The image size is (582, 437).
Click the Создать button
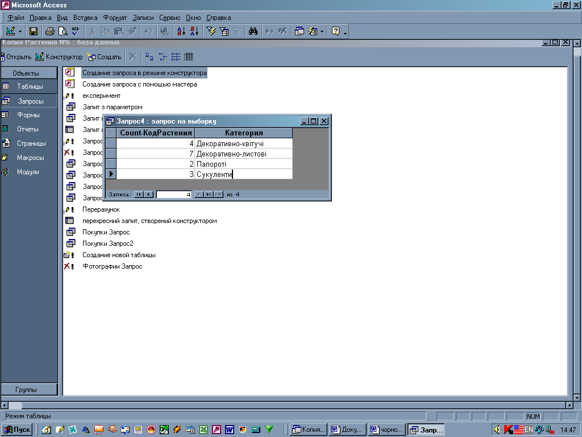point(104,57)
